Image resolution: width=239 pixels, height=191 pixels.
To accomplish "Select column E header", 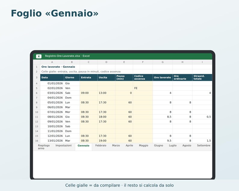I will point(124,62).
